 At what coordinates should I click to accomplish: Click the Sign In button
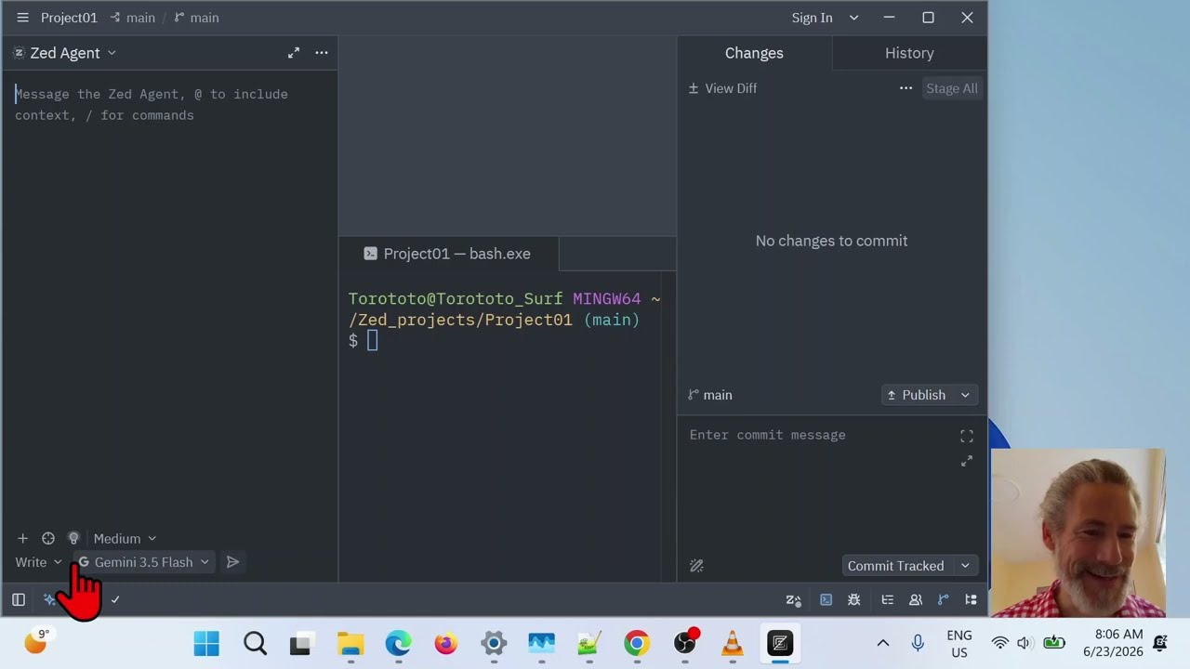point(812,18)
